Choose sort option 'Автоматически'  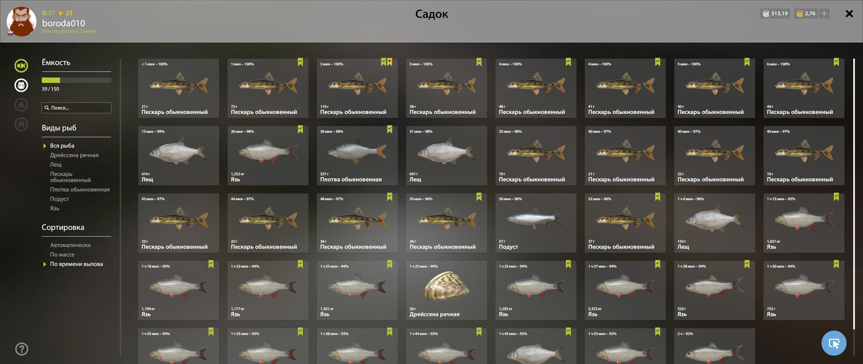[x=70, y=245]
